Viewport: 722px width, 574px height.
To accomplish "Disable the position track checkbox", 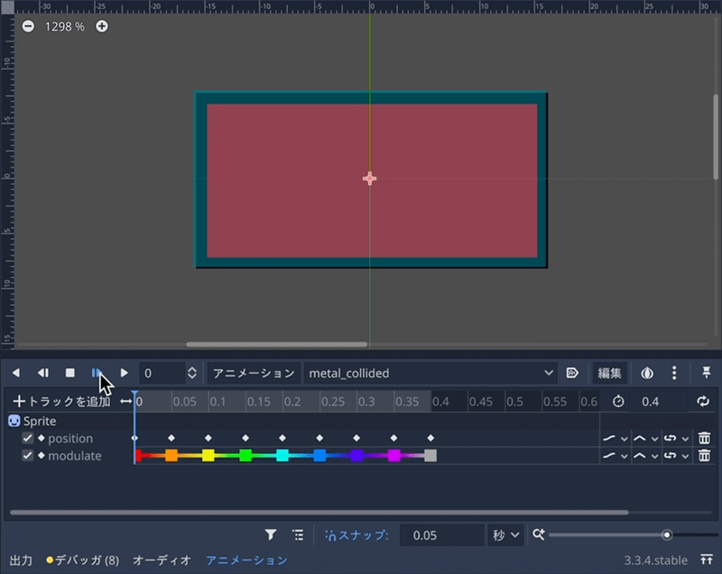I will click(x=28, y=439).
